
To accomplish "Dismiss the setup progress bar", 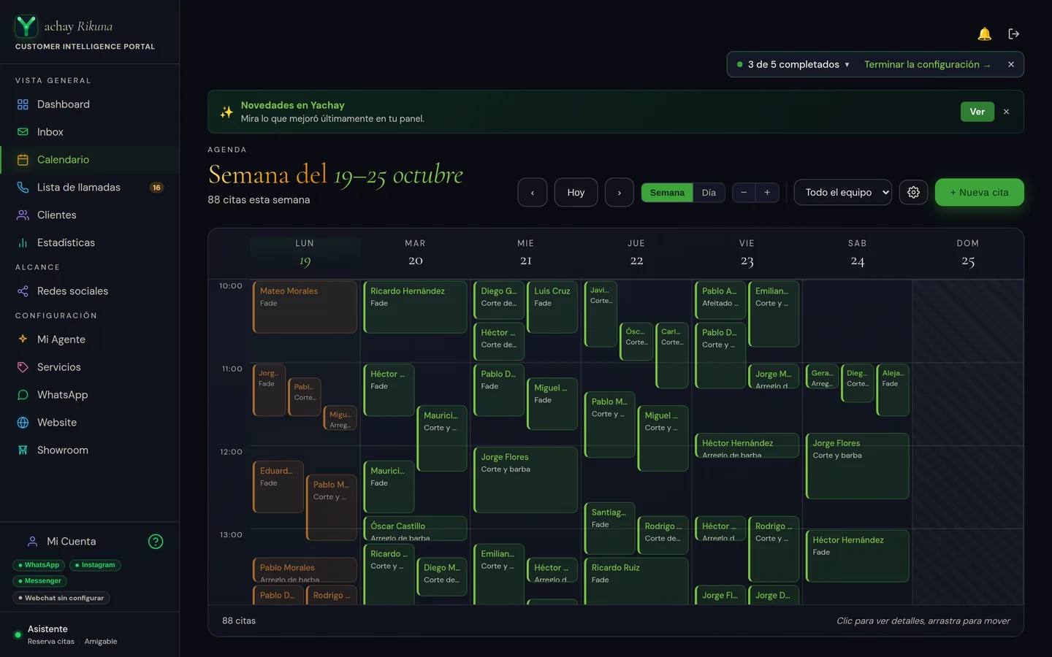I will tap(1011, 64).
